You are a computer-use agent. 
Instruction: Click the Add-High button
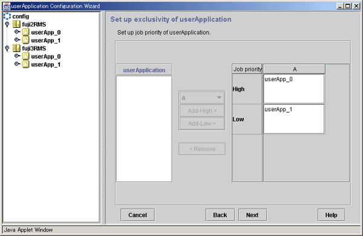pos(202,111)
